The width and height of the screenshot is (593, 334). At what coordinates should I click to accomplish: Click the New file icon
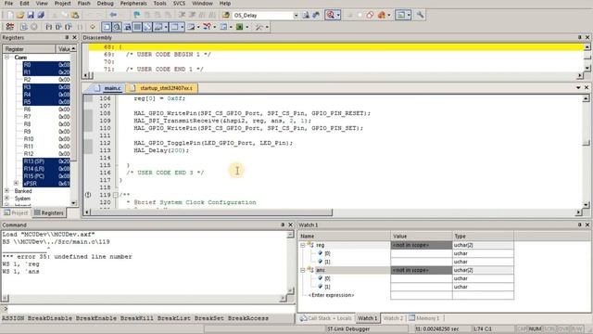[10, 15]
